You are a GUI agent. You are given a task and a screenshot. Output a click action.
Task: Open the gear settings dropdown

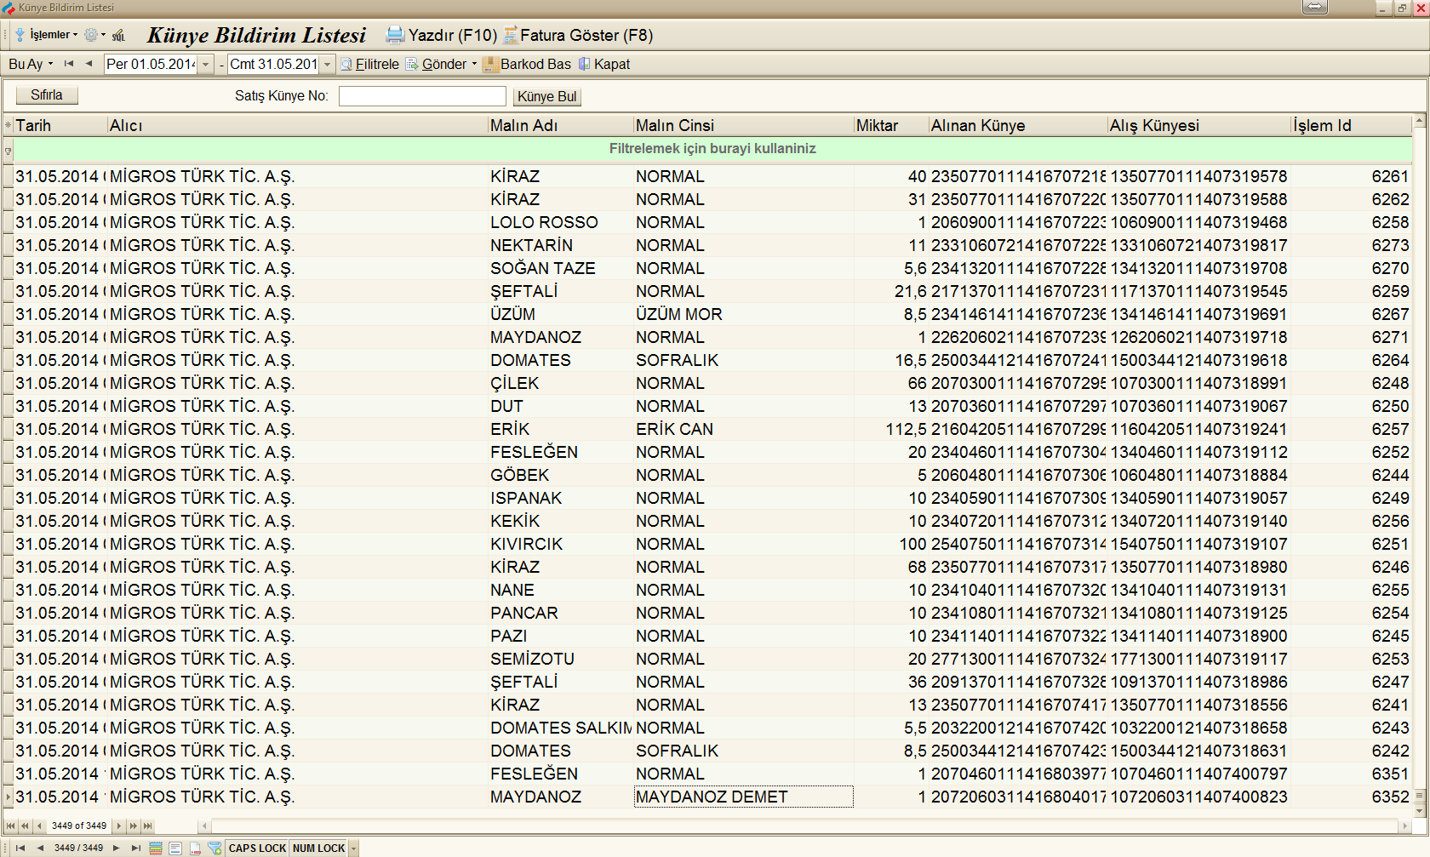tap(95, 35)
